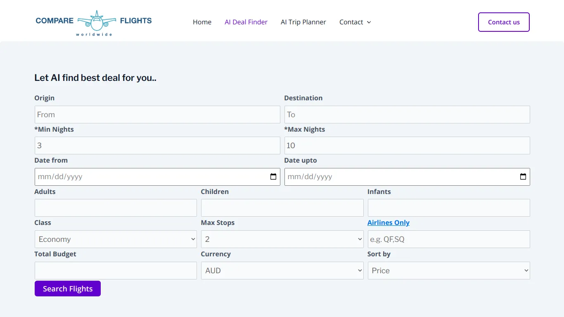Open the Currency dropdown showing AUD

pos(282,270)
